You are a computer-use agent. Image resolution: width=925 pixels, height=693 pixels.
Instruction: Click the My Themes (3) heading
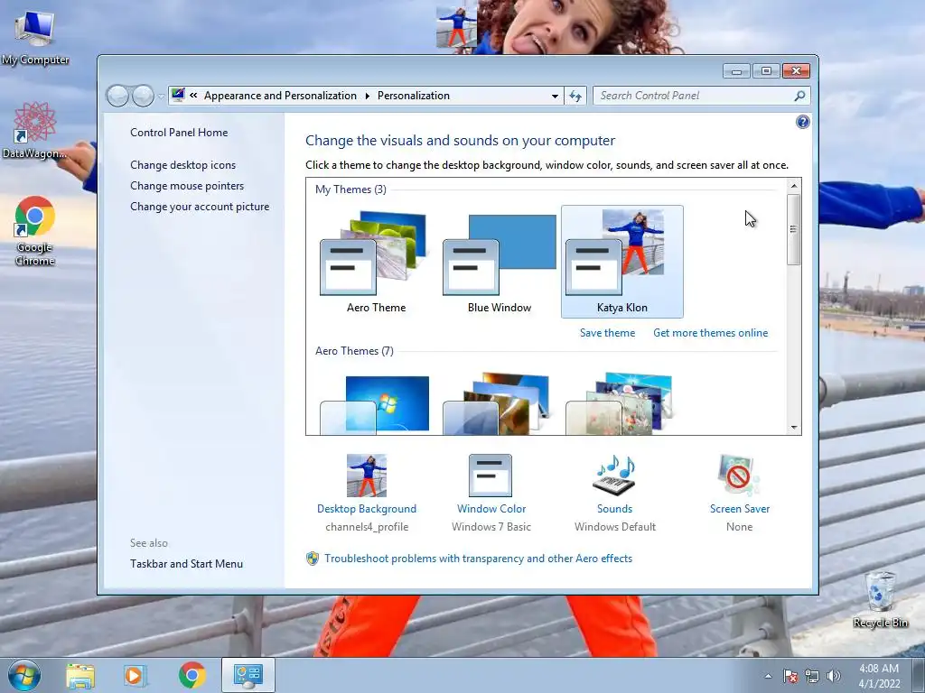pos(351,189)
